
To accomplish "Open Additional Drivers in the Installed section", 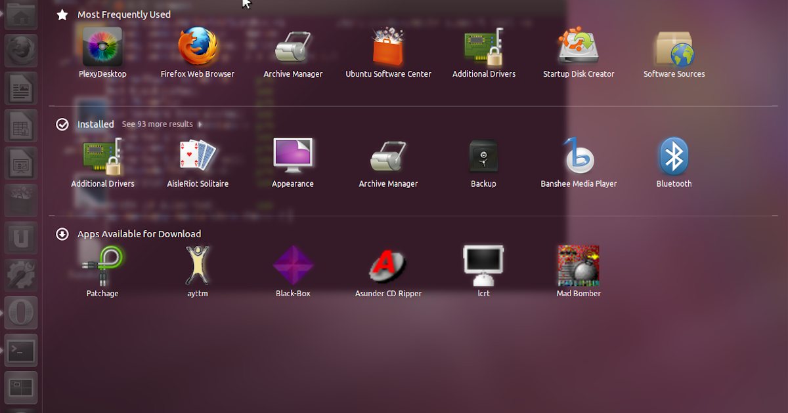I will 102,163.
